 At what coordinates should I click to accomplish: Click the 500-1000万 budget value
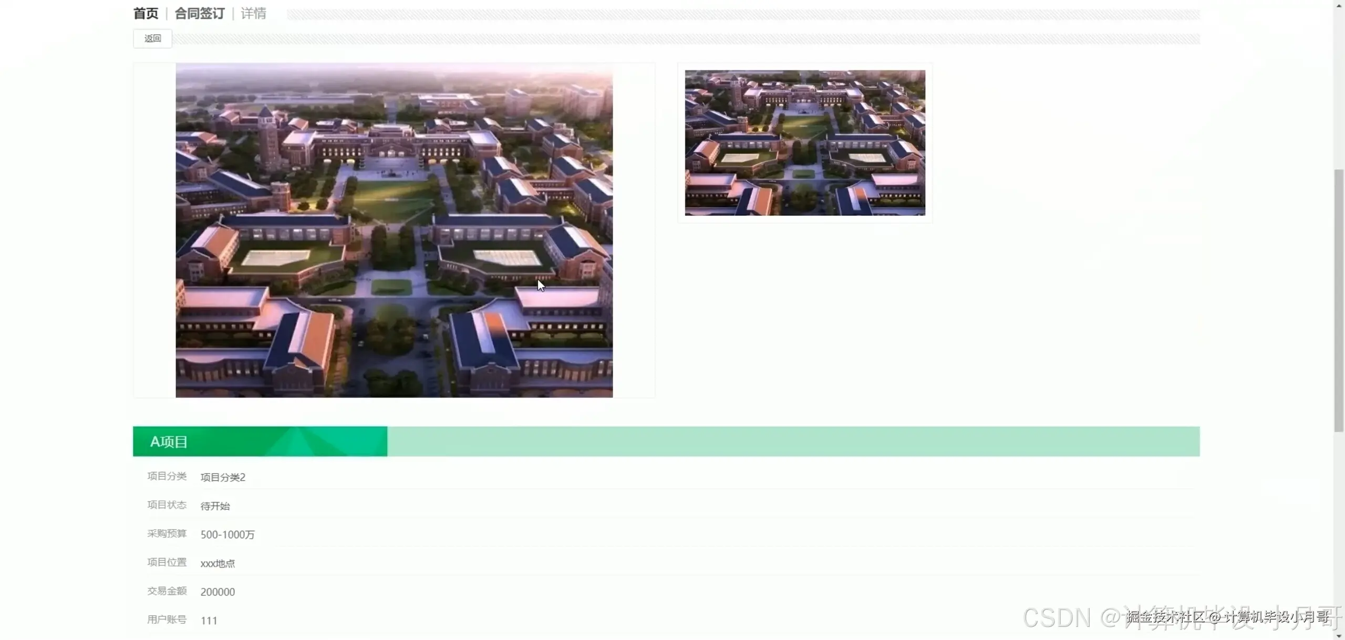tap(227, 534)
